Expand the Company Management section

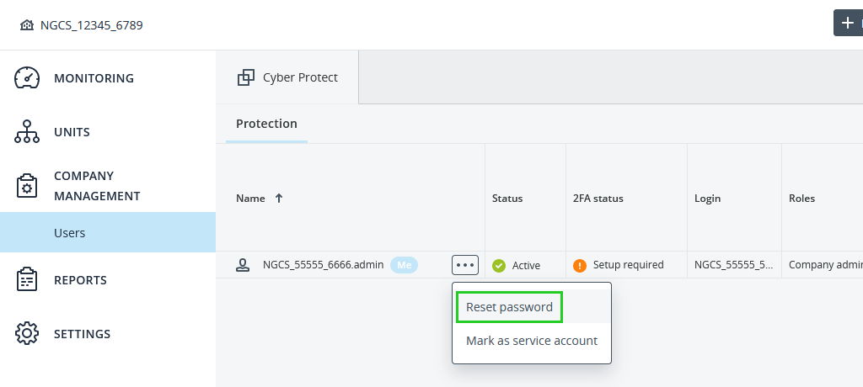(96, 186)
